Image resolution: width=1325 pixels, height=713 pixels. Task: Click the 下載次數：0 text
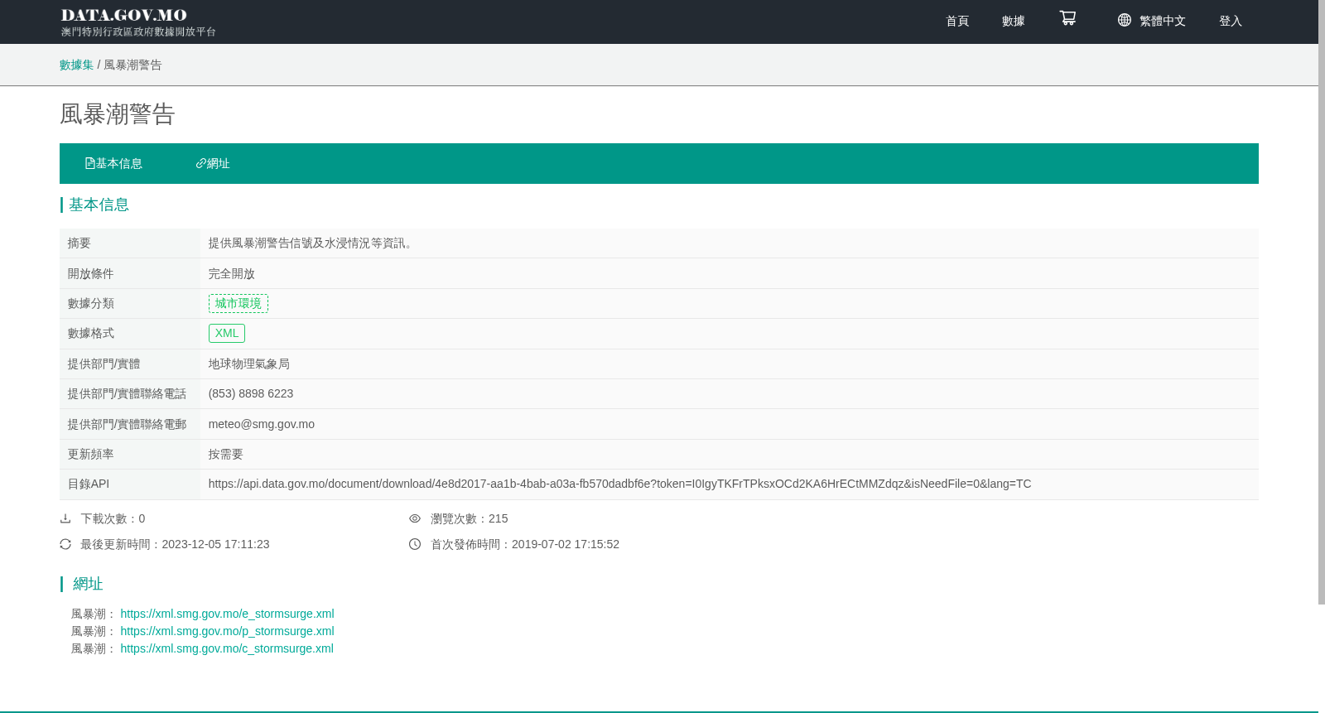click(x=113, y=518)
